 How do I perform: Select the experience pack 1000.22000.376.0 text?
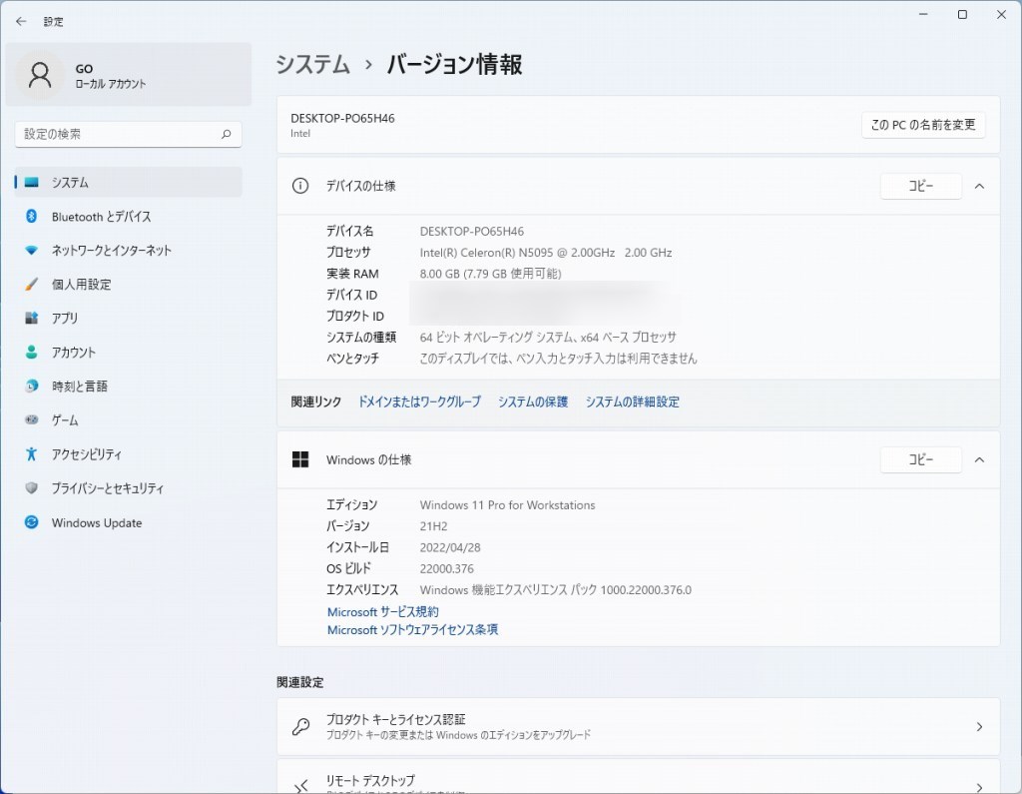click(x=555, y=590)
